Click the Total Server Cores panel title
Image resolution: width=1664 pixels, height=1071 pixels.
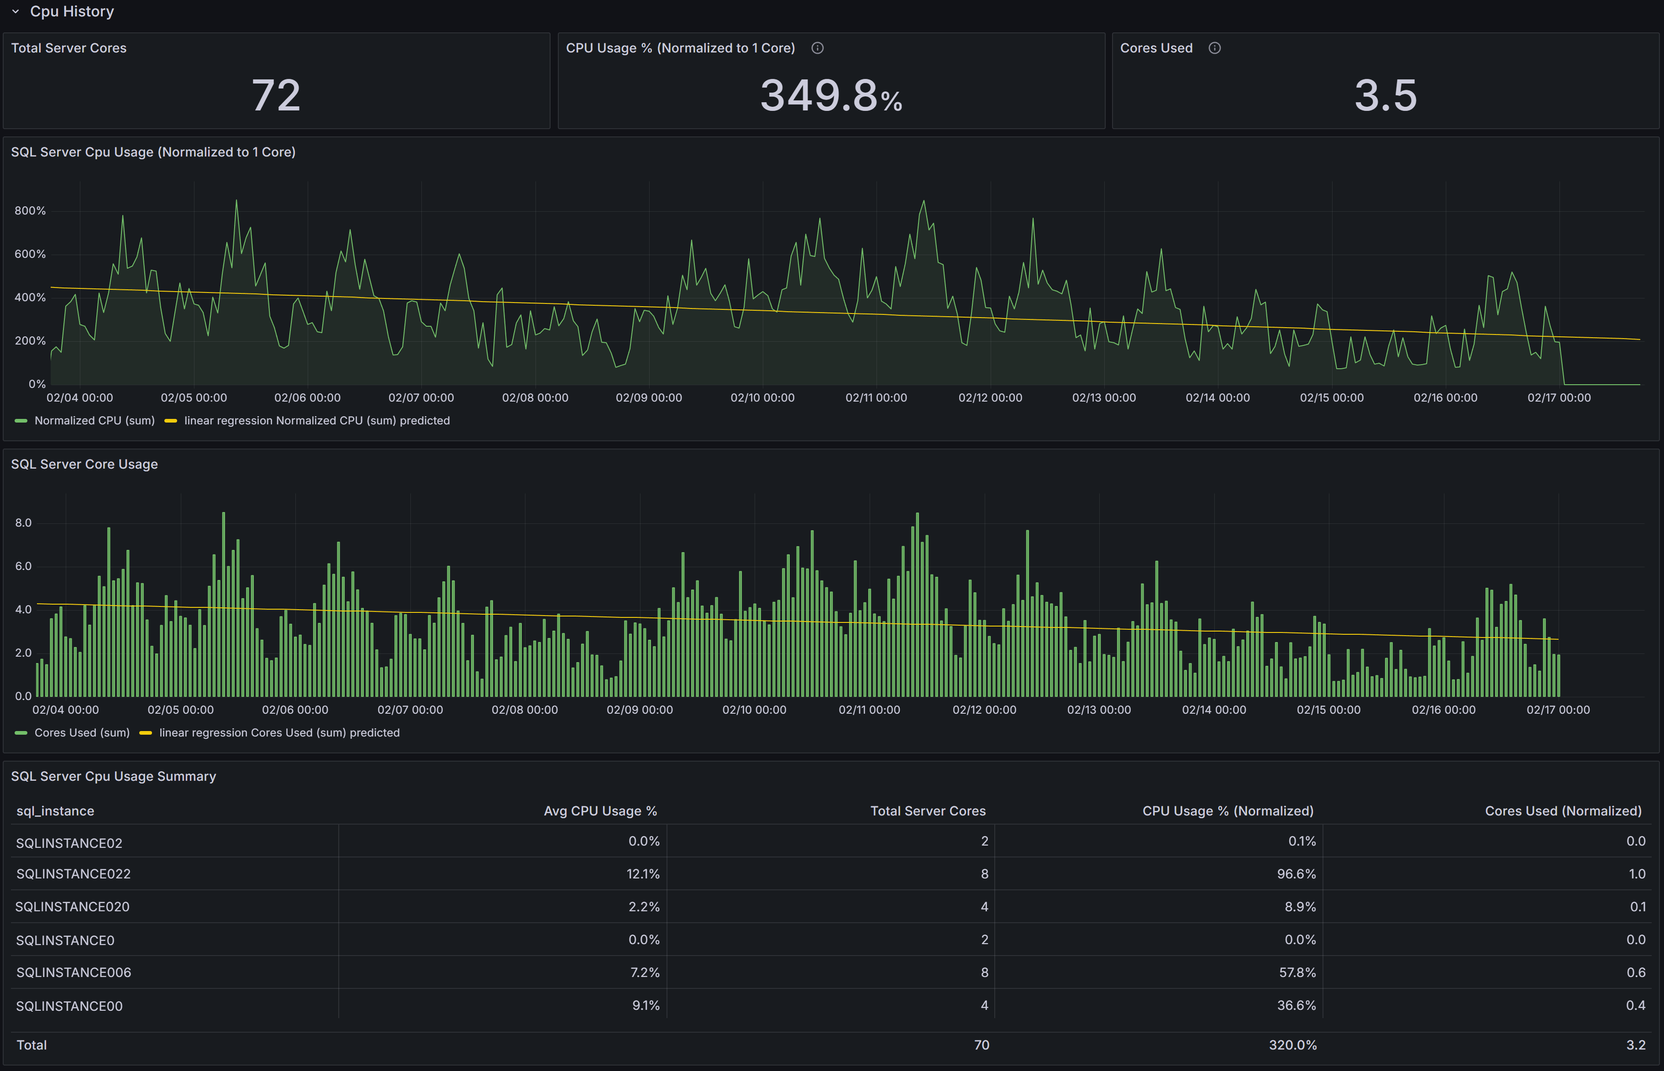(68, 48)
